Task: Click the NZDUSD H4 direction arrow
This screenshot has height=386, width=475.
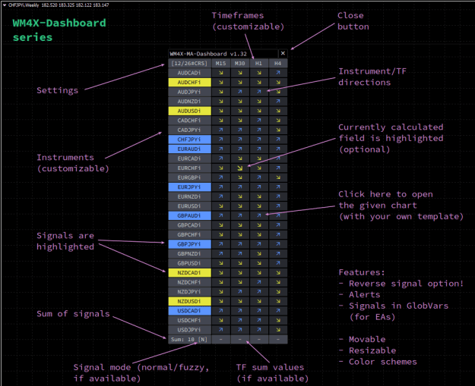Action: click(x=278, y=301)
